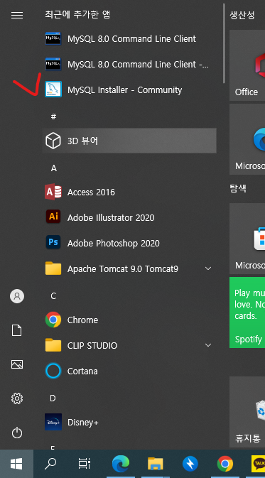Launch the 3D 뷰어 app
This screenshot has height=478, width=265.
click(x=129, y=141)
